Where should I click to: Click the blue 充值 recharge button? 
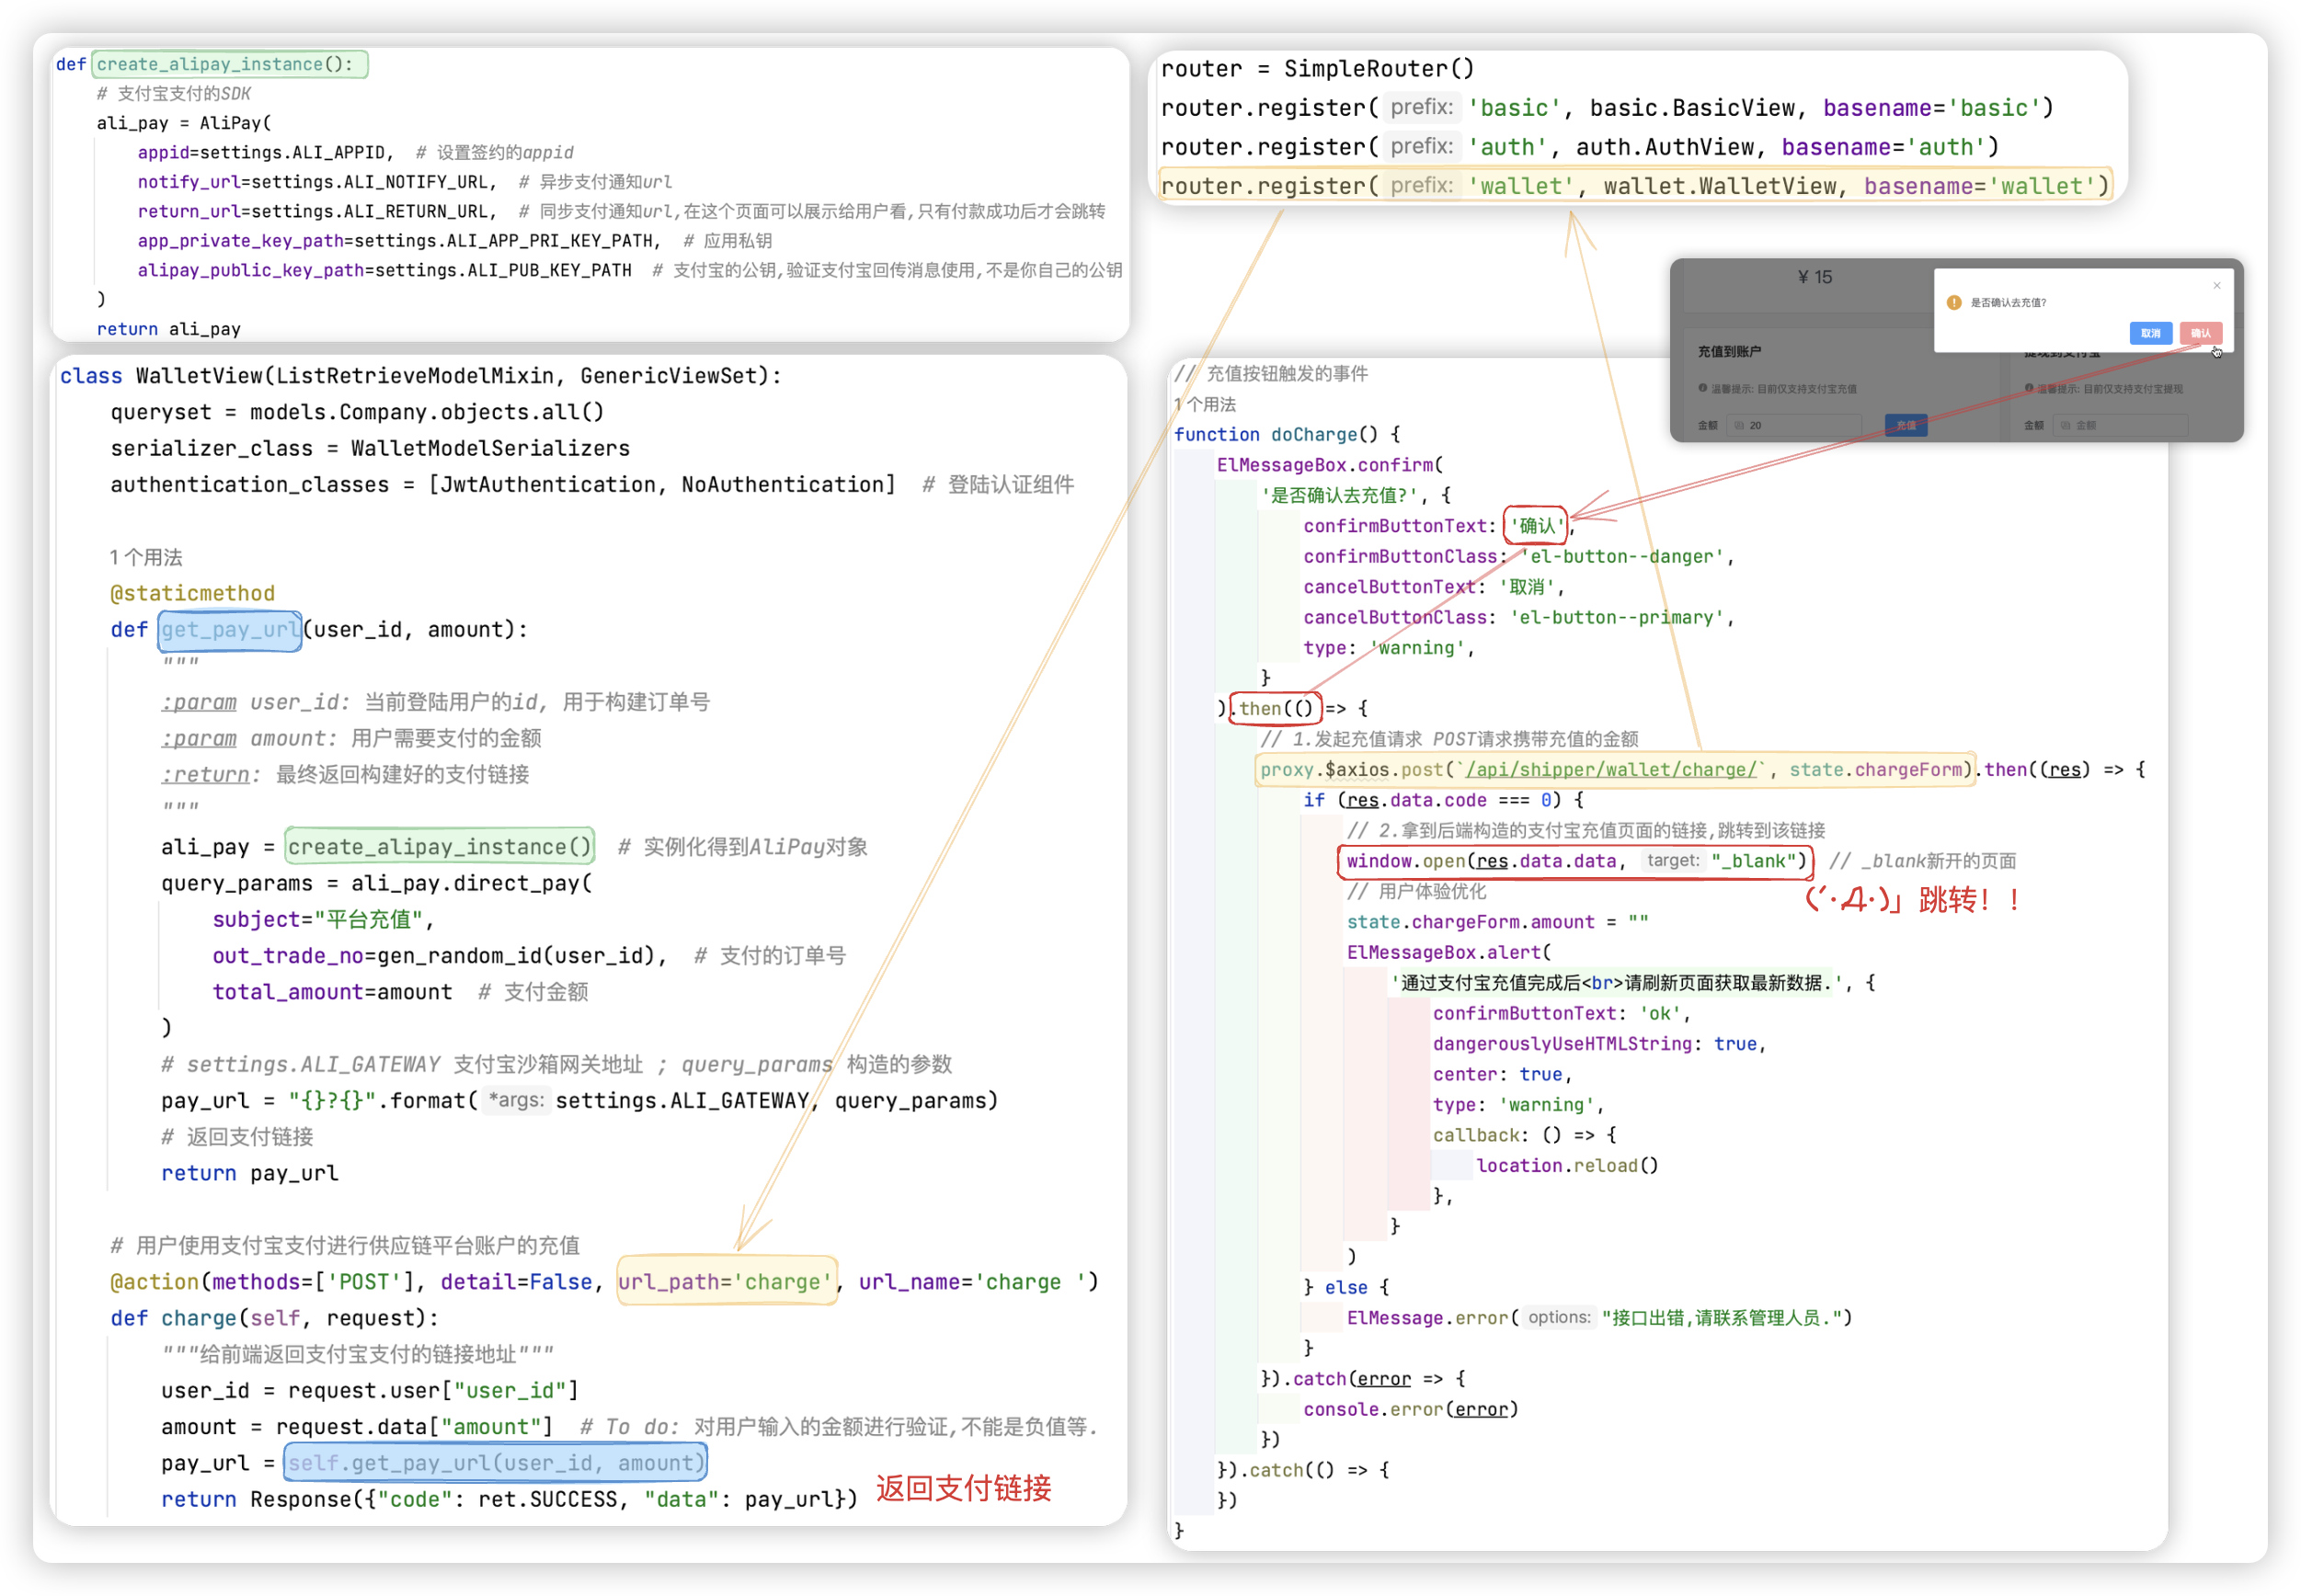coord(1906,425)
